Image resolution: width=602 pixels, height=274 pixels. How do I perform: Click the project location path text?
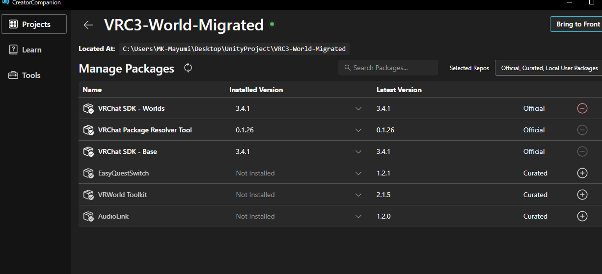click(x=234, y=49)
